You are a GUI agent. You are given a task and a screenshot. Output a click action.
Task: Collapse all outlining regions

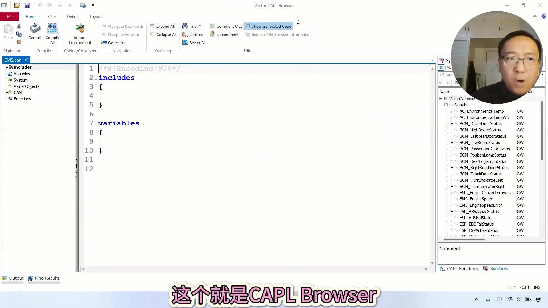pyautogui.click(x=163, y=35)
